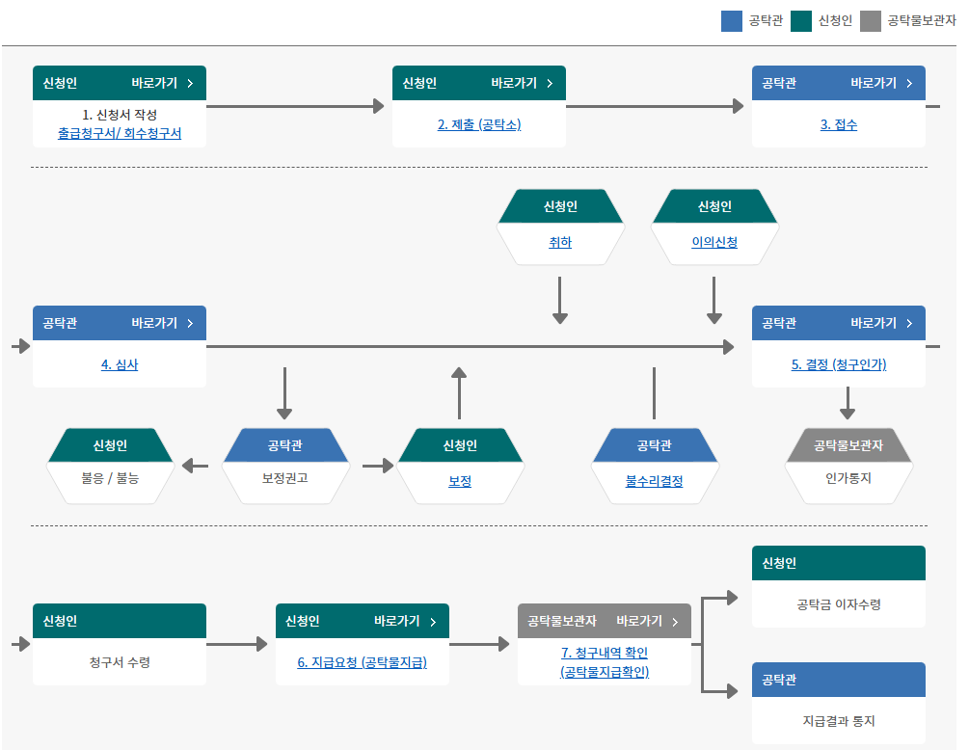Screen dimensions: 969x750
Task: Click the gray 공탁물보관자 legend swatch
Action: coord(871,20)
